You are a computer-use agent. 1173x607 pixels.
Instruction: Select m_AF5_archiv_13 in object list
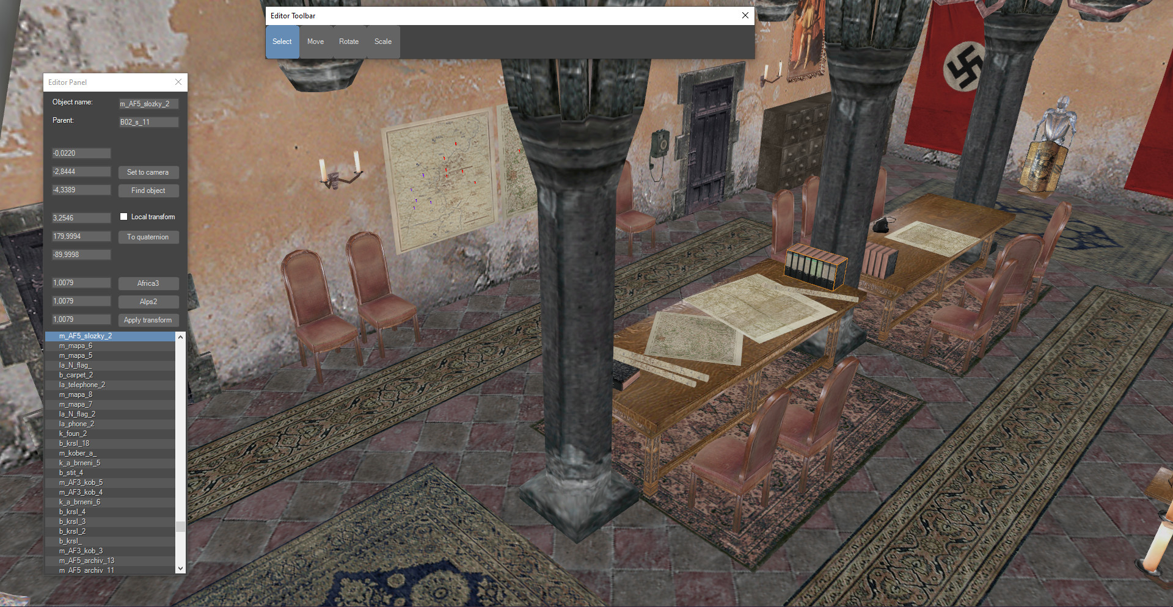pos(111,561)
